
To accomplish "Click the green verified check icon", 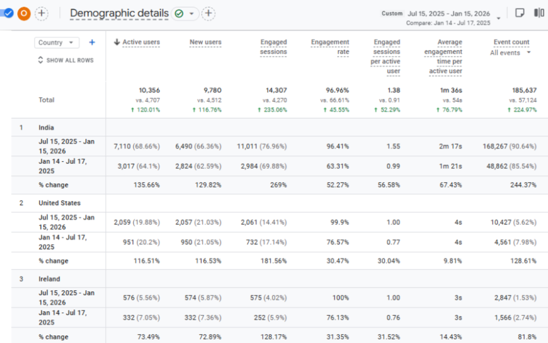I will (x=179, y=14).
